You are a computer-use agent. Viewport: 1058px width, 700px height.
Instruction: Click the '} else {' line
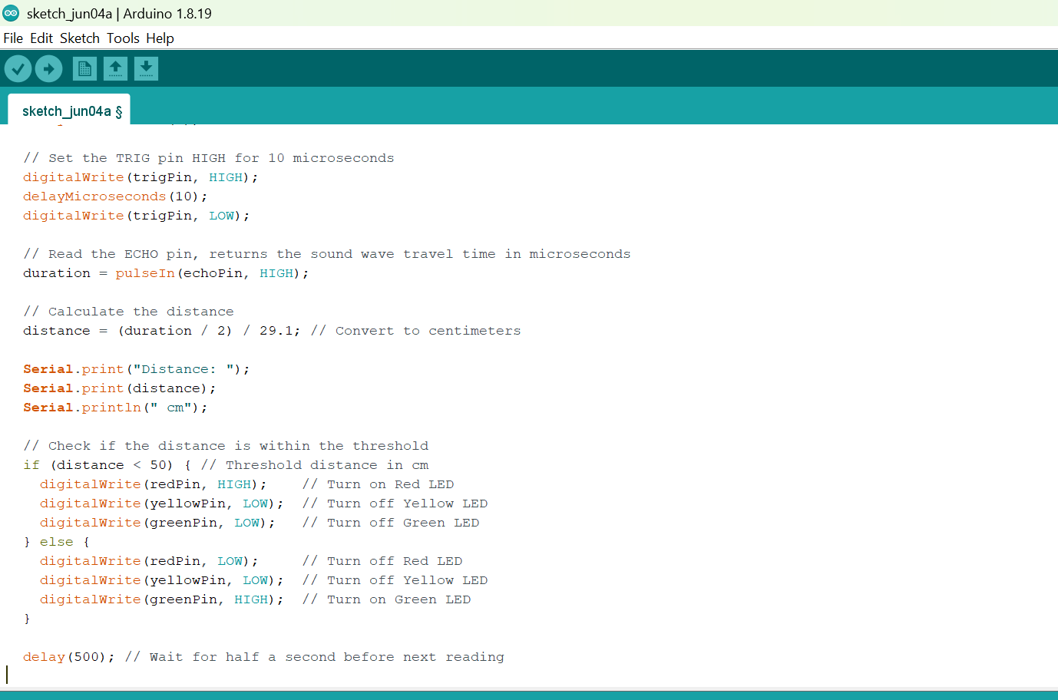point(57,542)
